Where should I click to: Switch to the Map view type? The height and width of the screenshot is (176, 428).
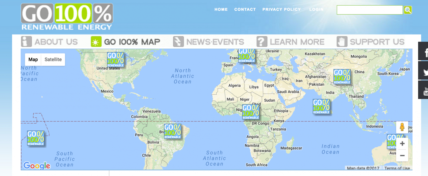[x=33, y=59]
